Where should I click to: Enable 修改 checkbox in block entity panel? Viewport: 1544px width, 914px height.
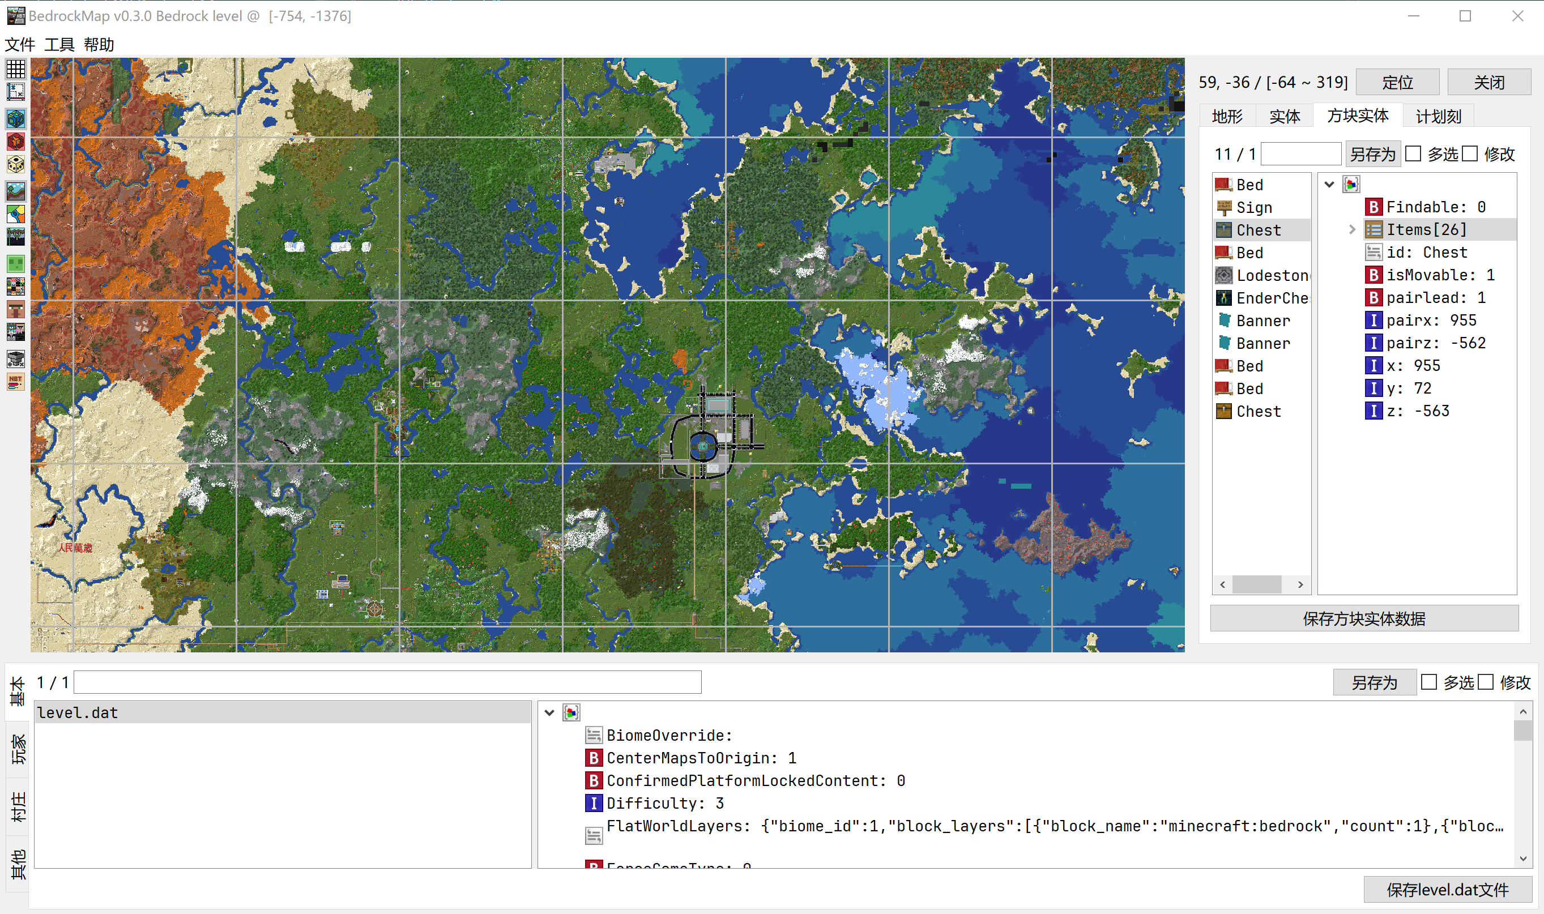pos(1470,154)
